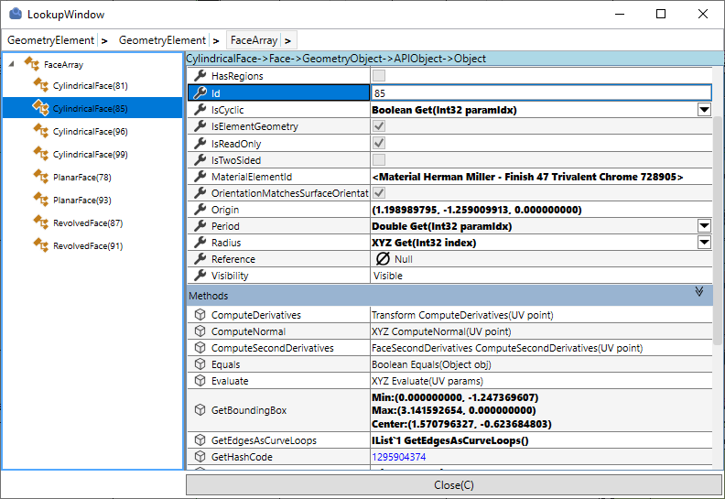Viewport: 725px width, 499px height.
Task: Collapse the FaceArray tree node arrow
Action: pyautogui.click(x=12, y=64)
